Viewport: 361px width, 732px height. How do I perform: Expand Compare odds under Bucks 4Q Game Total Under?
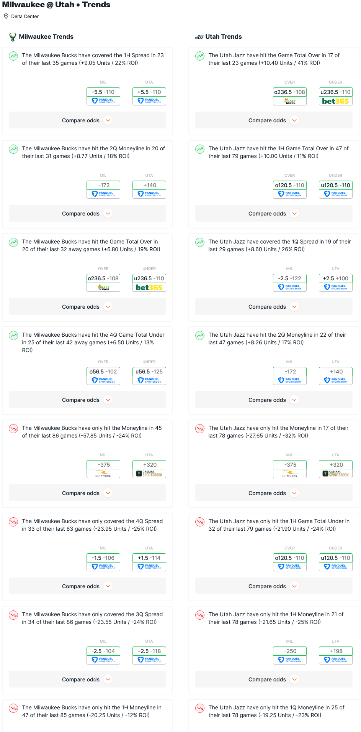(x=87, y=400)
